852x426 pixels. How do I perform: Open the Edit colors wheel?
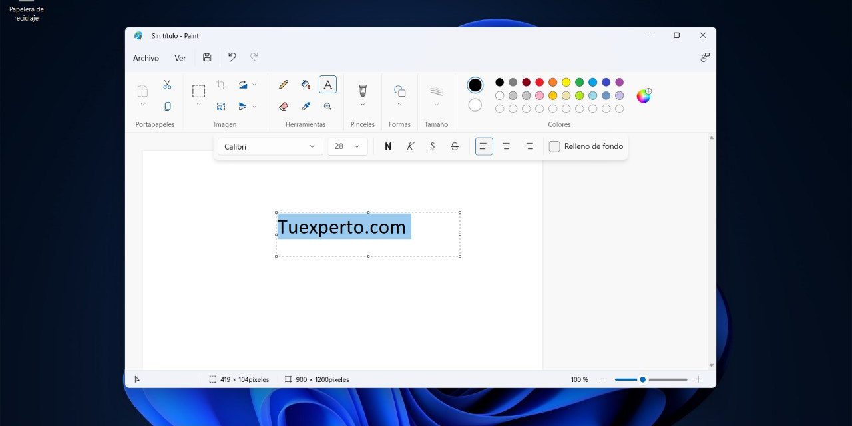pyautogui.click(x=644, y=96)
